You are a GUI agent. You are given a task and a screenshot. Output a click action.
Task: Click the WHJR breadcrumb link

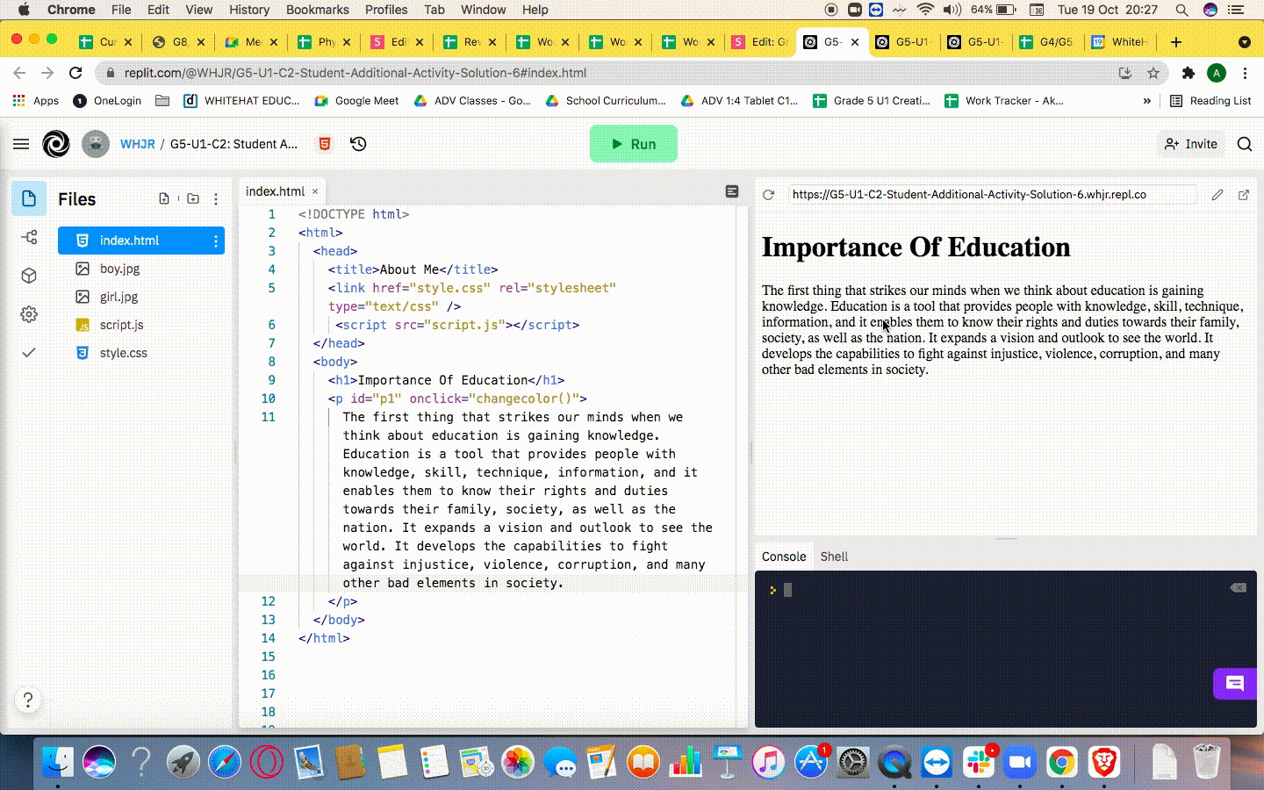pos(137,144)
